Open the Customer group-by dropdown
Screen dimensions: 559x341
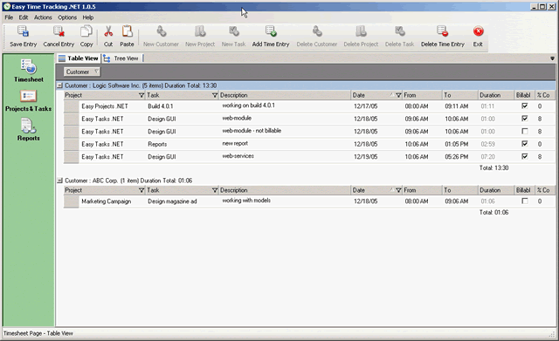82,72
